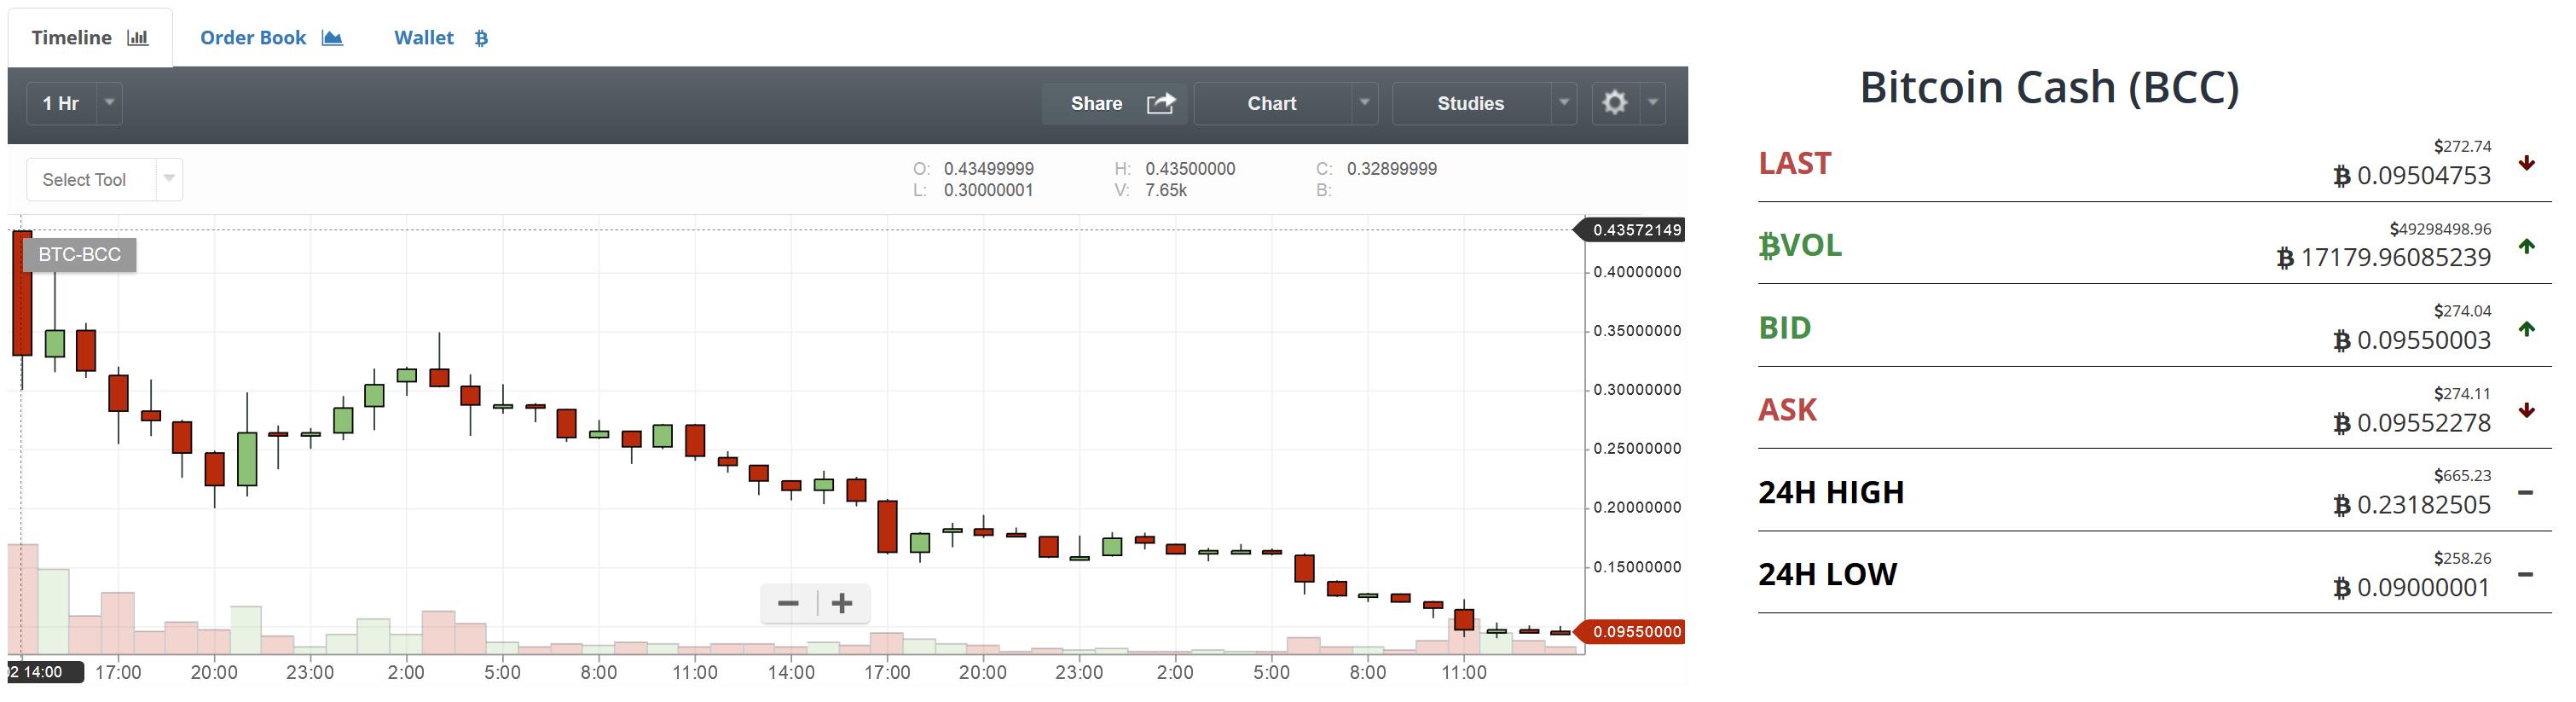Click the settings gear icon
2576x702 pixels.
1615,102
